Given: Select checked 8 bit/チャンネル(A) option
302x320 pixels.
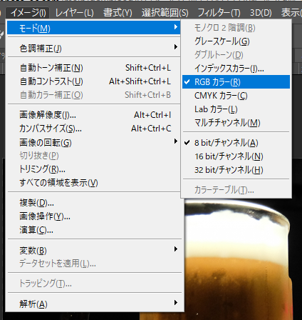Looking at the screenshot, I should (x=236, y=143).
